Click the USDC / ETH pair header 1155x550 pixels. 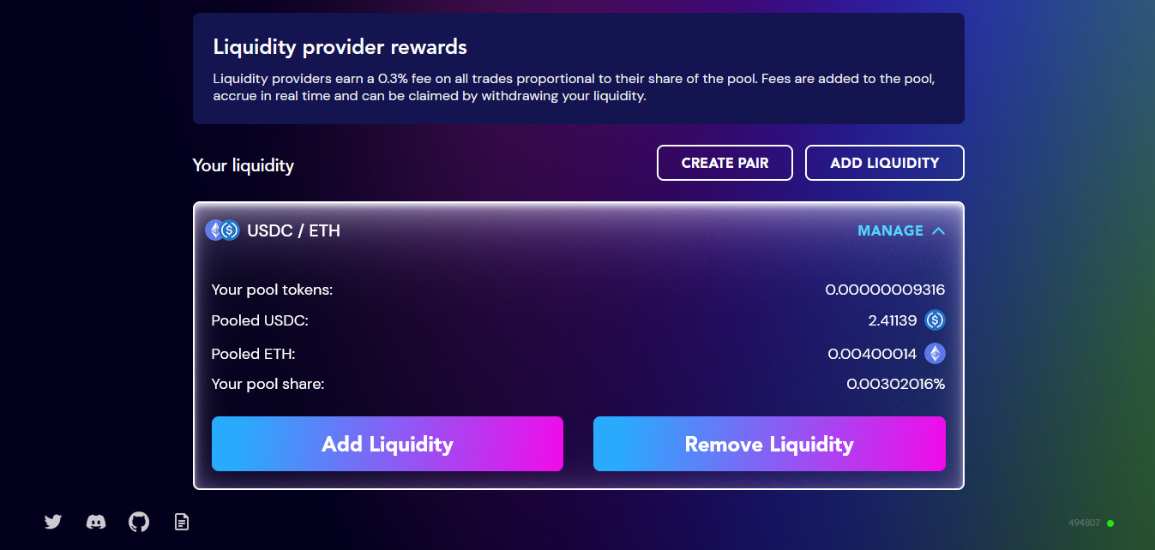[x=293, y=230]
